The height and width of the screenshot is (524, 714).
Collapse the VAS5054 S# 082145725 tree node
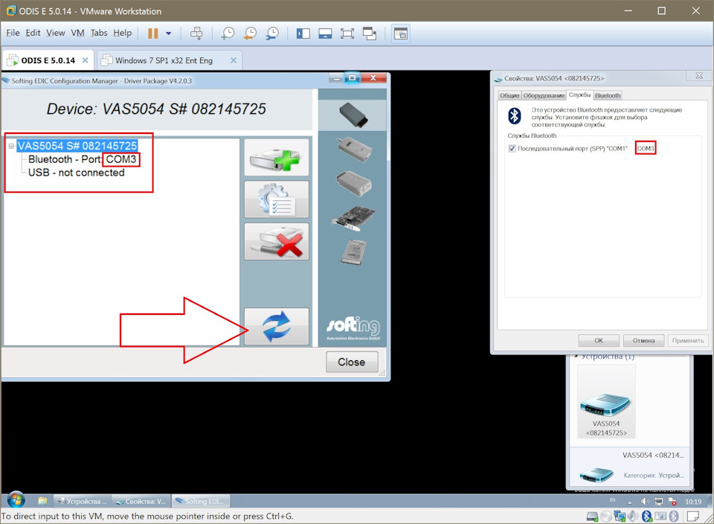point(11,147)
